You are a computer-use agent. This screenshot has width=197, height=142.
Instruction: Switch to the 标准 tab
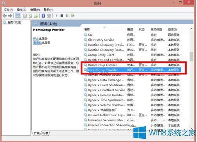pos(46,133)
